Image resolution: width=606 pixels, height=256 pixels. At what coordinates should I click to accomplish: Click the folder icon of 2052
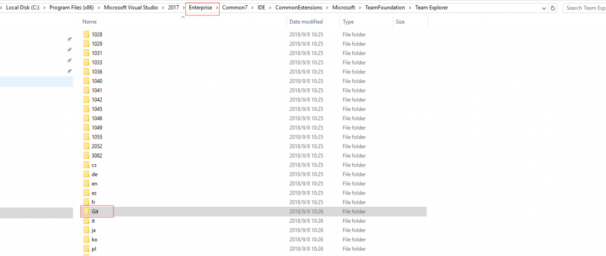[86, 146]
